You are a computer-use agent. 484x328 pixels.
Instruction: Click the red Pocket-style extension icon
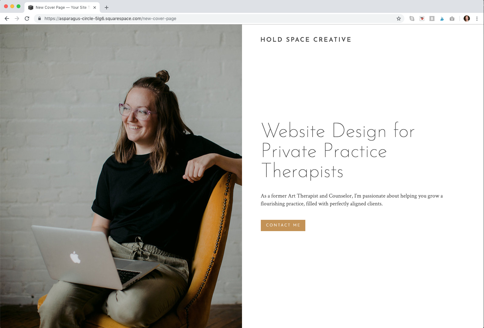[422, 19]
